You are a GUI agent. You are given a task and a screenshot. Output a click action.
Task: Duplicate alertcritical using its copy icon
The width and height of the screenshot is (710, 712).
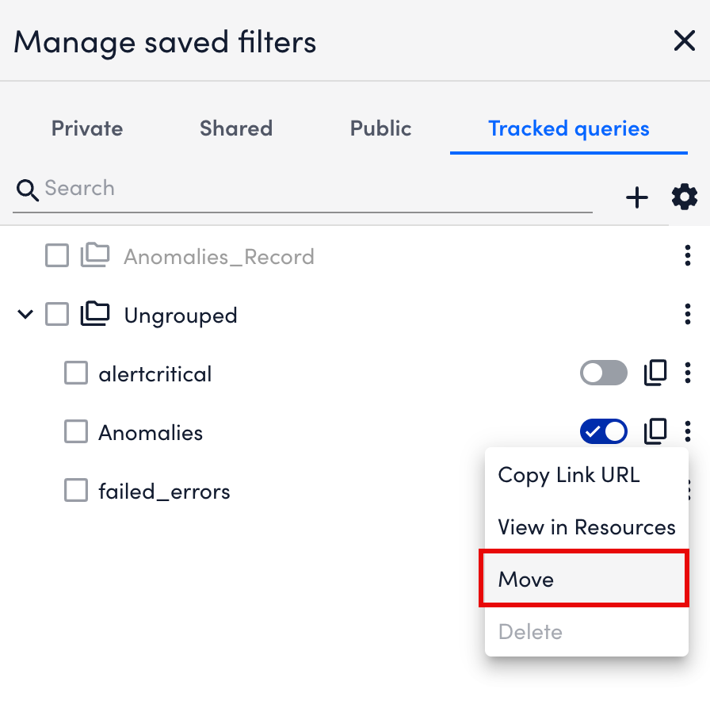click(x=655, y=373)
